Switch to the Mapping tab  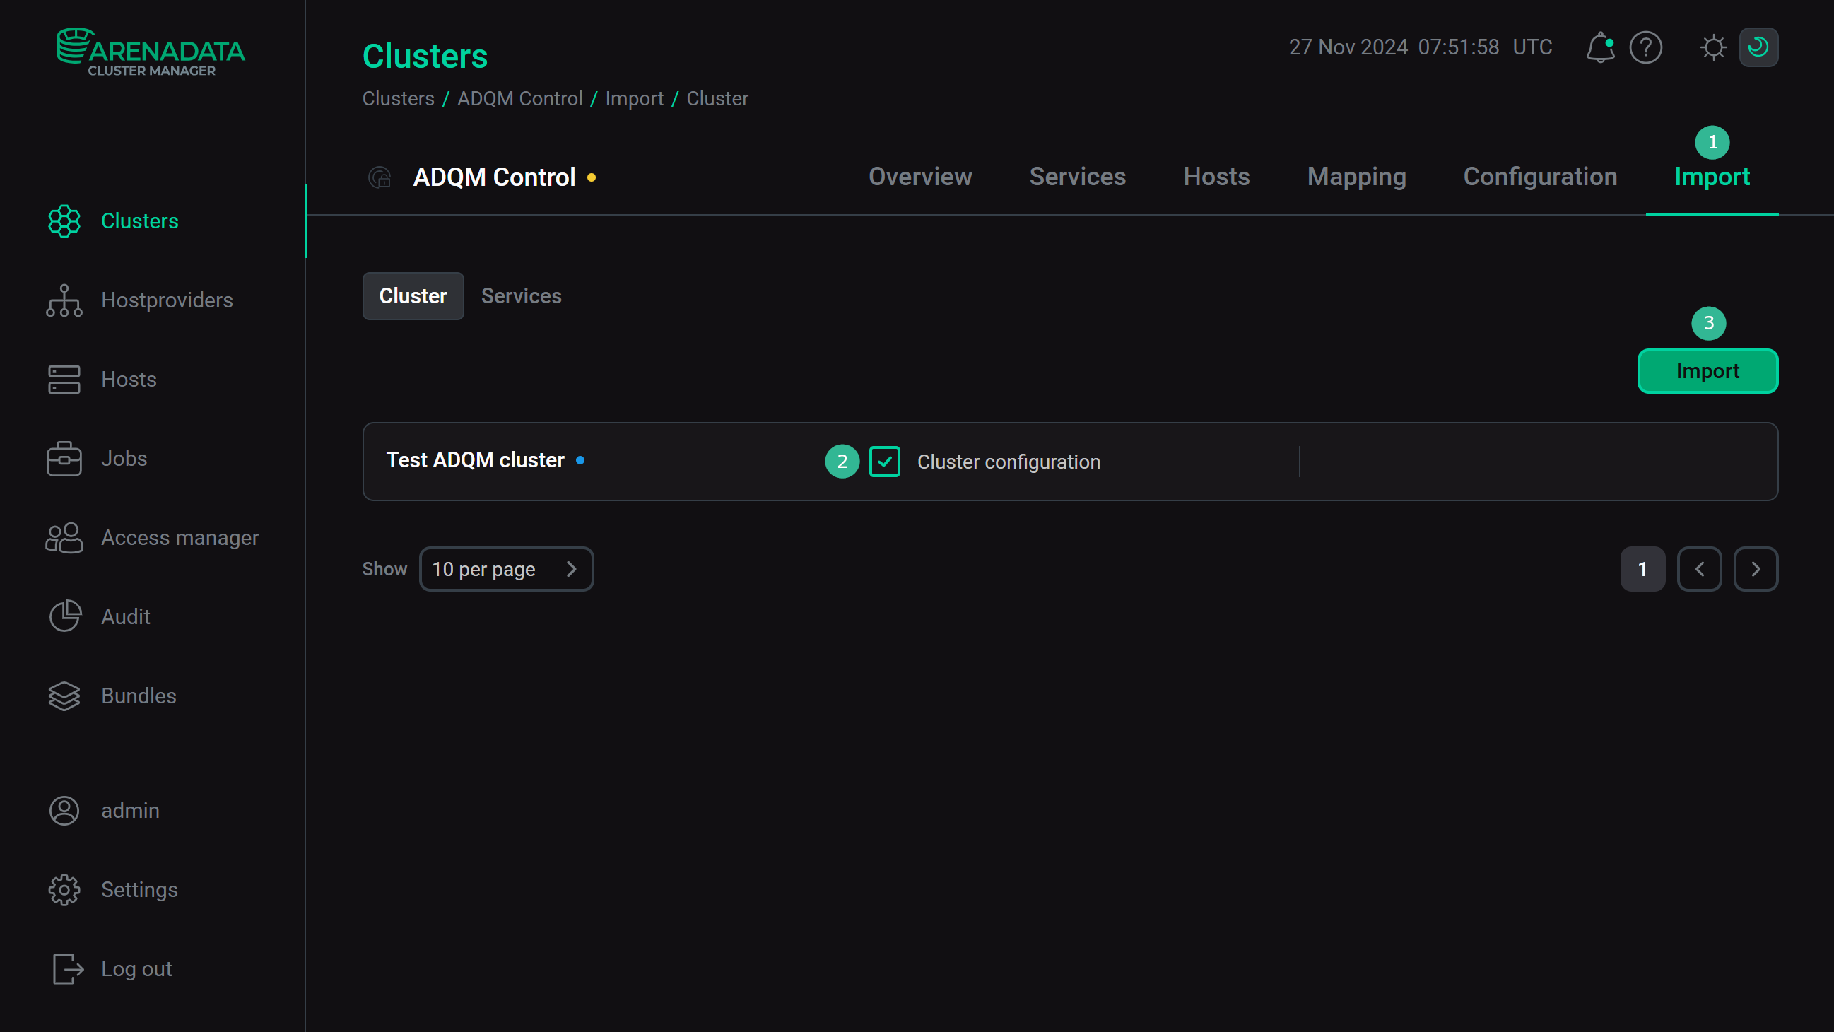1356,177
